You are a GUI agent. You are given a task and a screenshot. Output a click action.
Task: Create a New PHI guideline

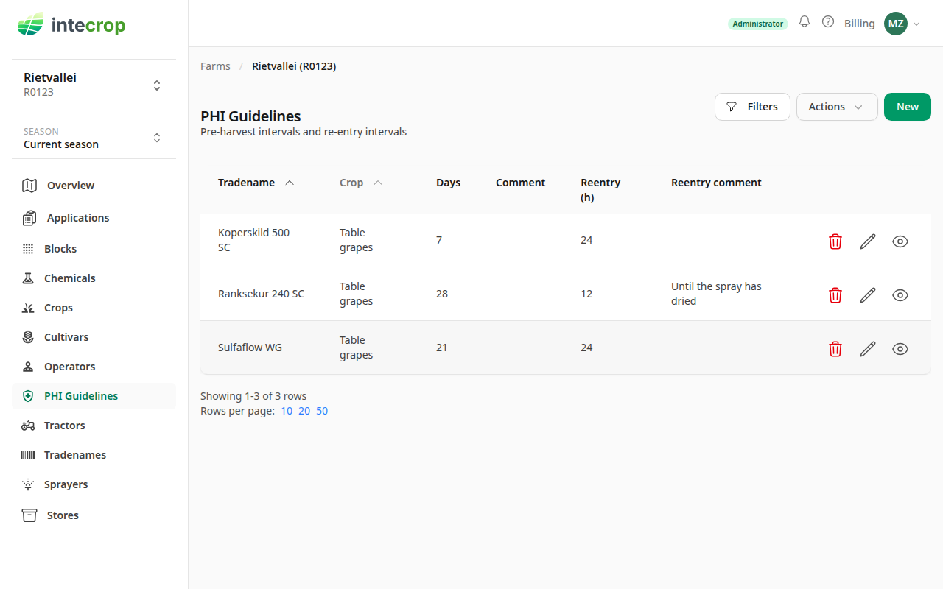click(908, 107)
